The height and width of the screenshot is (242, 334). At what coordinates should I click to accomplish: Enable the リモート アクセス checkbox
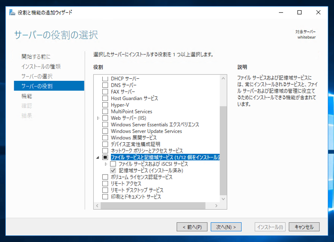[x=105, y=184]
